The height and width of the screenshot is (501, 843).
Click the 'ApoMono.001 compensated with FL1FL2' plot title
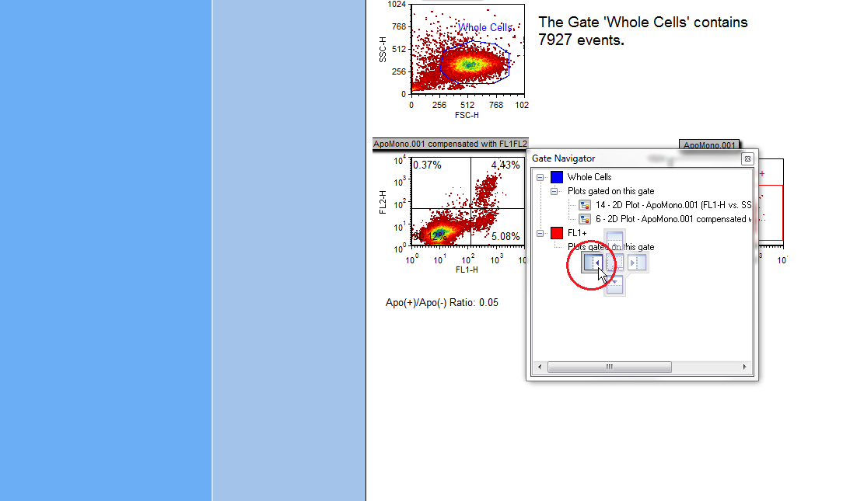coord(450,144)
